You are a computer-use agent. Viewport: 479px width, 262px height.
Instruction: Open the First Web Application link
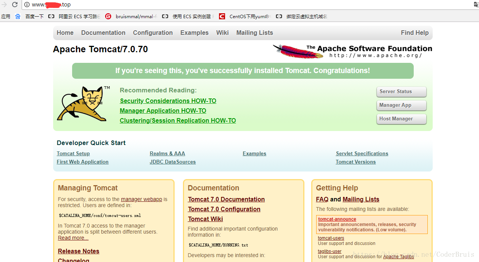(83, 162)
